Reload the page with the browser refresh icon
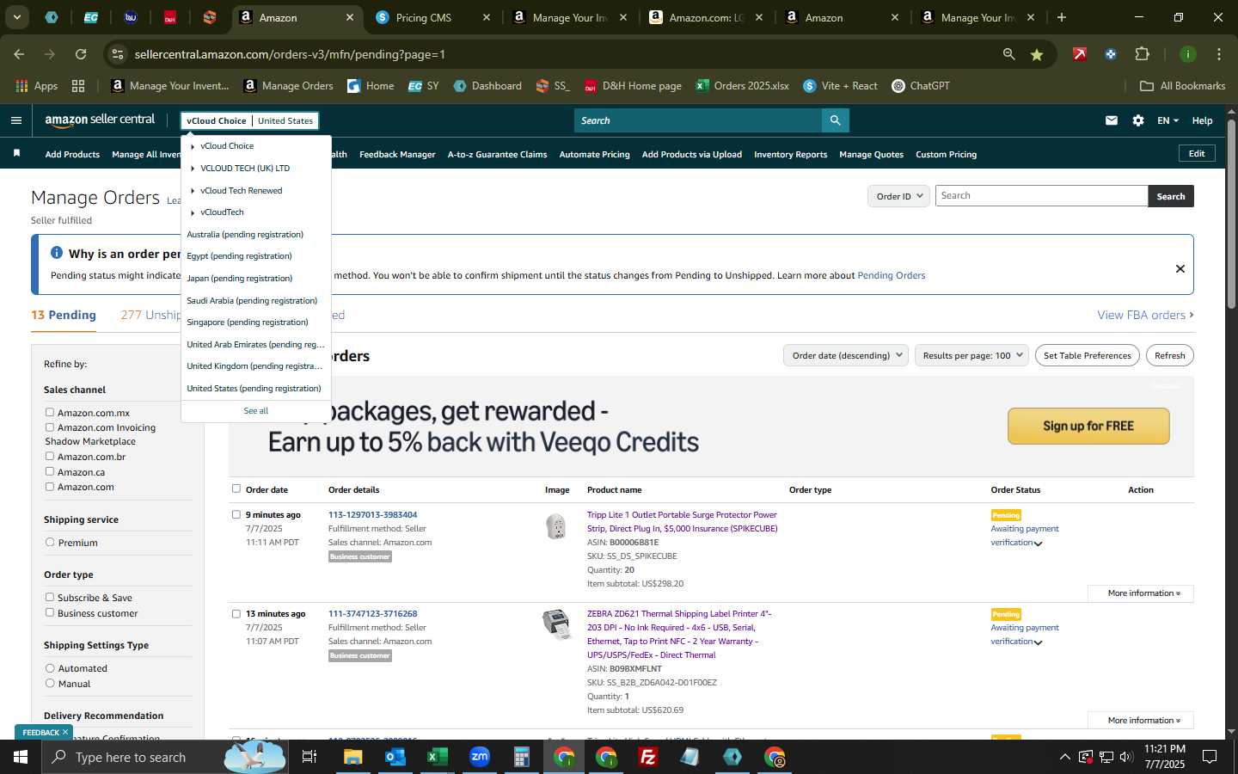The height and width of the screenshot is (774, 1238). (81, 54)
